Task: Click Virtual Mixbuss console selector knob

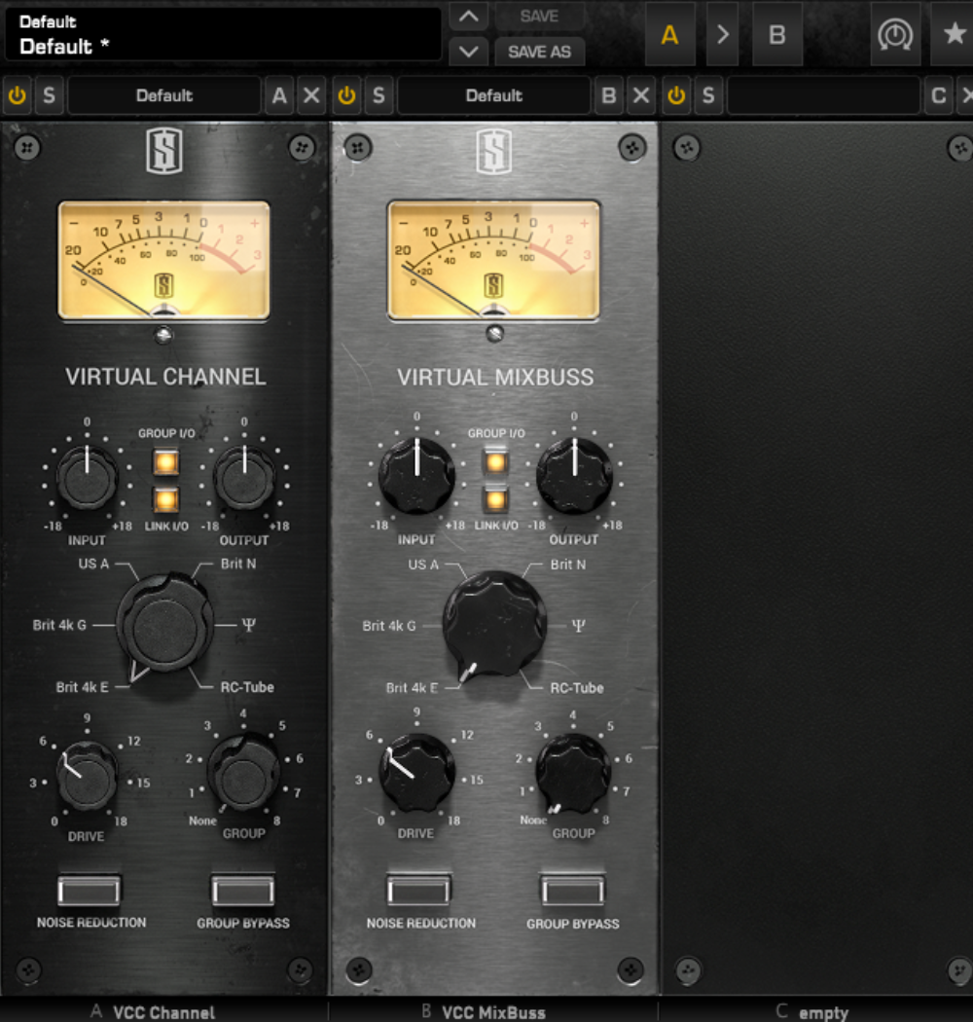Action: click(494, 626)
